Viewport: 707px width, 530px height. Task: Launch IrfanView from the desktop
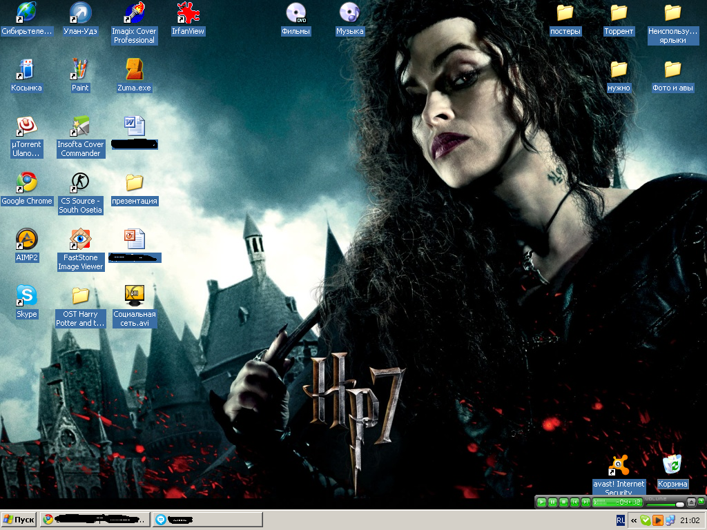click(187, 14)
